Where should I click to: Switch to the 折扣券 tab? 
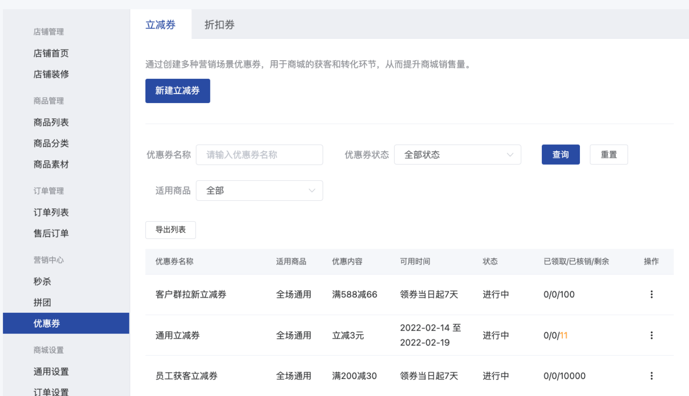click(x=220, y=25)
